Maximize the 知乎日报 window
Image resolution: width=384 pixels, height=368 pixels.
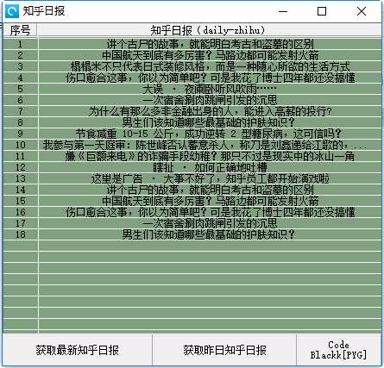322,11
